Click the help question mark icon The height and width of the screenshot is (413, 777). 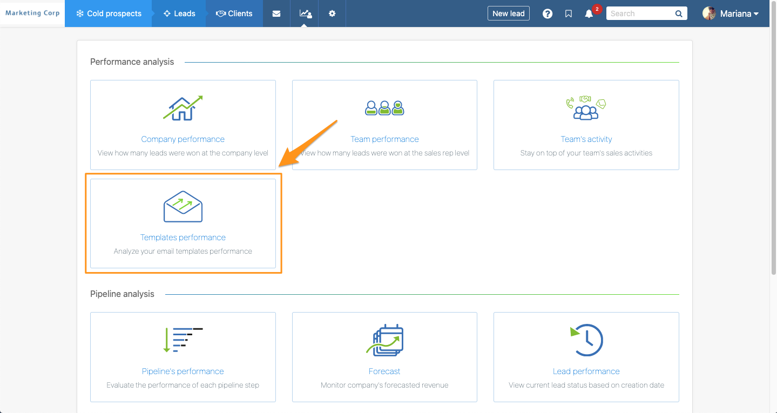pos(548,14)
